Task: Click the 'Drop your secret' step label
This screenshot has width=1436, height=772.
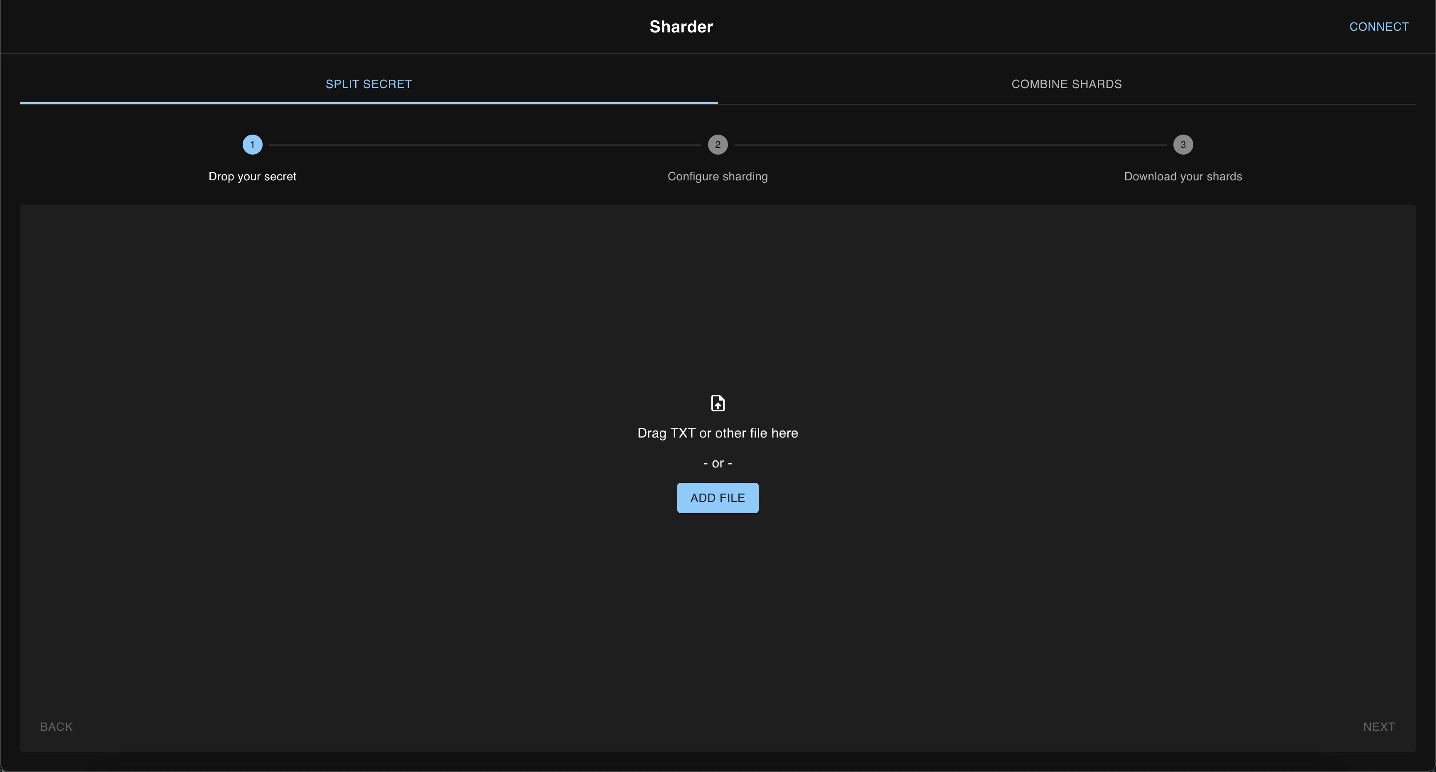Action: [x=253, y=176]
